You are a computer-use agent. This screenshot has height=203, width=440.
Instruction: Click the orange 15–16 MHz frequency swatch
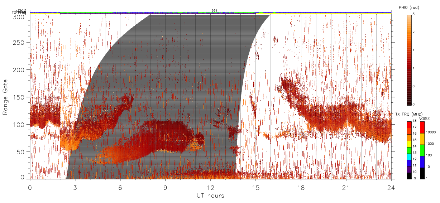[409, 138]
